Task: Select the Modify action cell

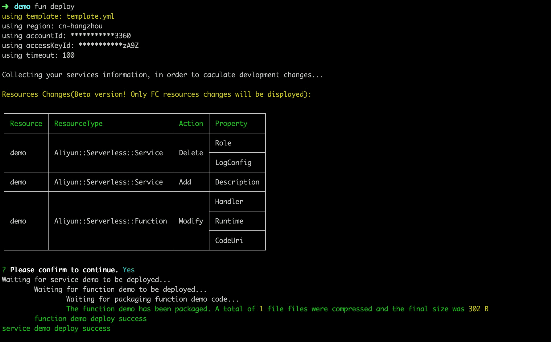Action: tap(191, 221)
